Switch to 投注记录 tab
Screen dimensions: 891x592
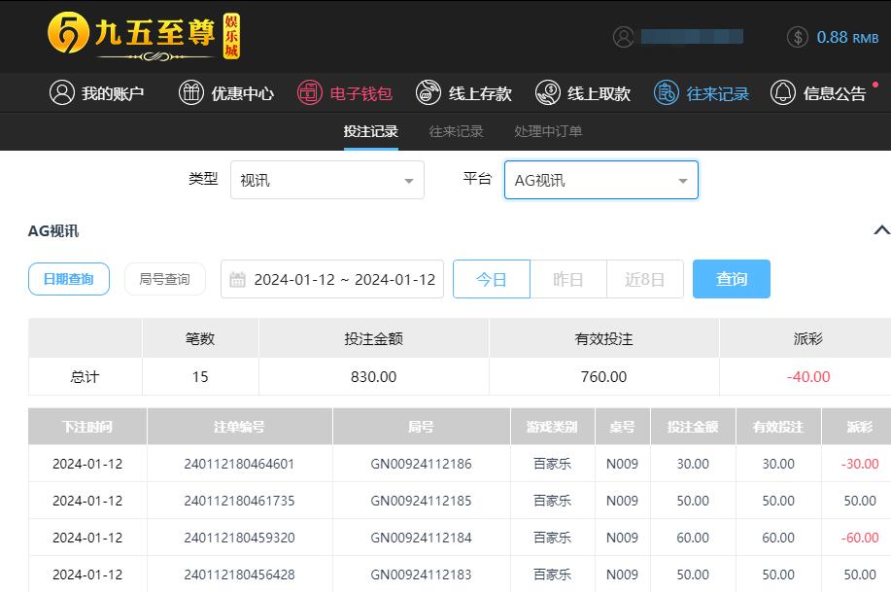pos(370,131)
